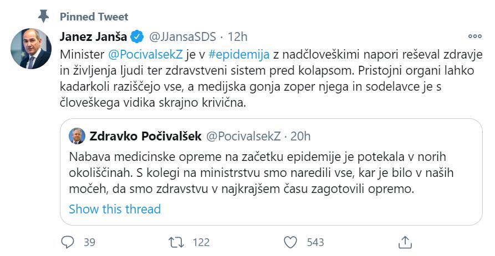Click the Pinned Tweet label
The height and width of the screenshot is (256, 495).
94,16
